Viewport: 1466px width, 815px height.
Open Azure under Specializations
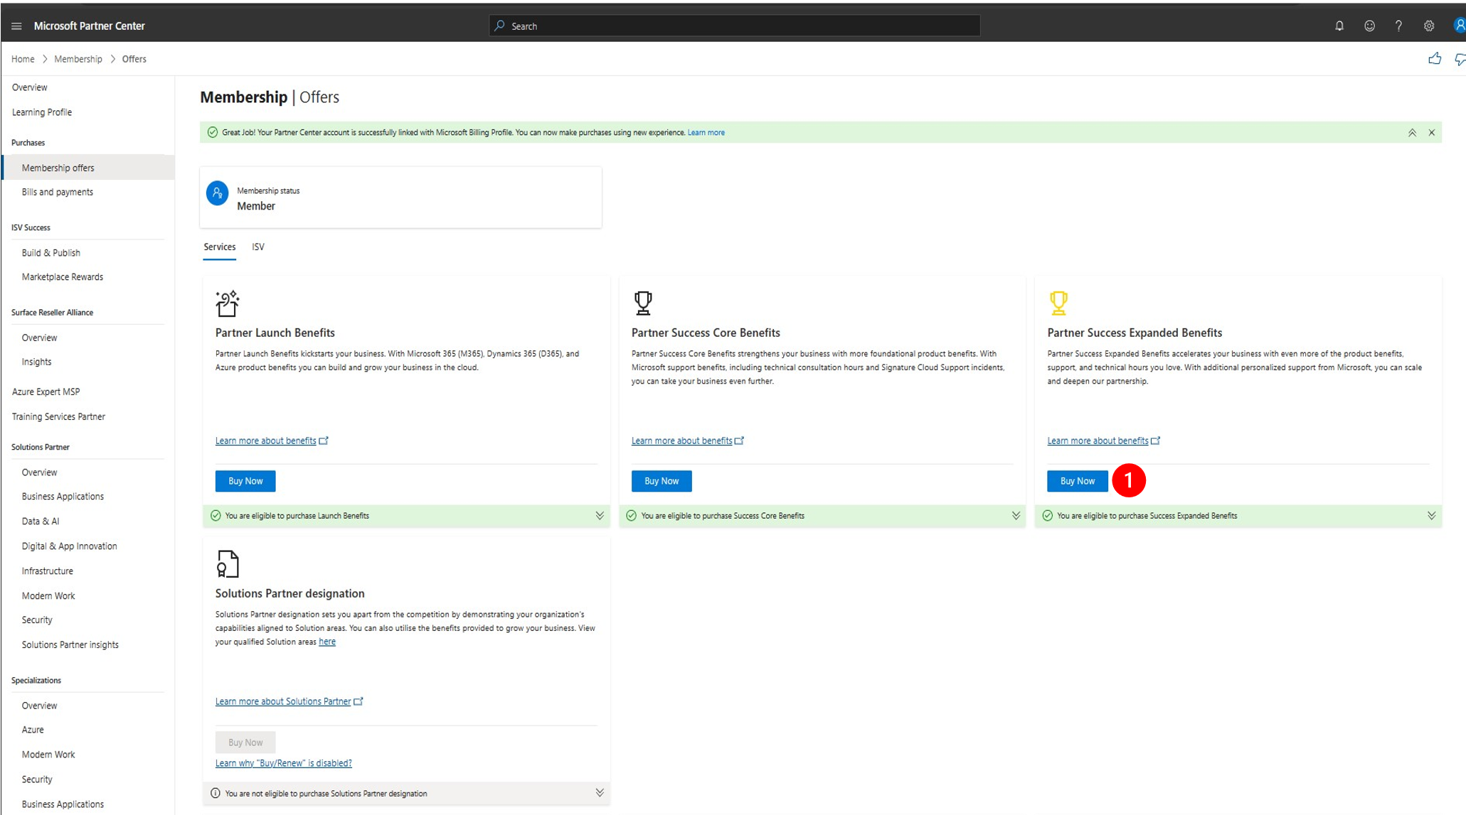[33, 730]
